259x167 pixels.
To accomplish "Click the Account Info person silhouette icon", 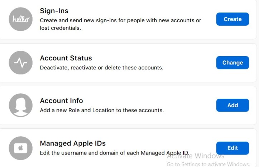I will tap(20, 105).
